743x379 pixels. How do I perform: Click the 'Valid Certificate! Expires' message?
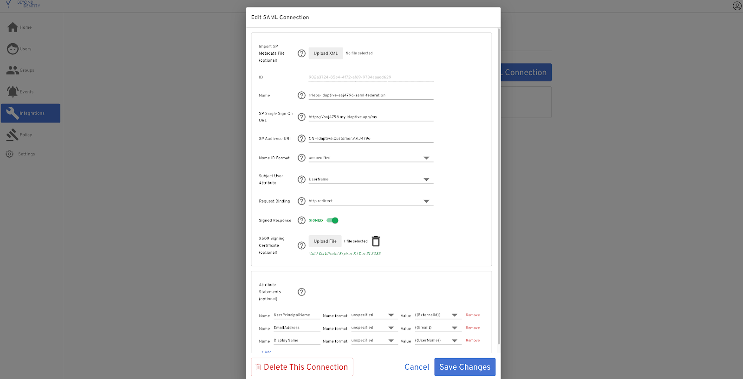click(x=345, y=254)
